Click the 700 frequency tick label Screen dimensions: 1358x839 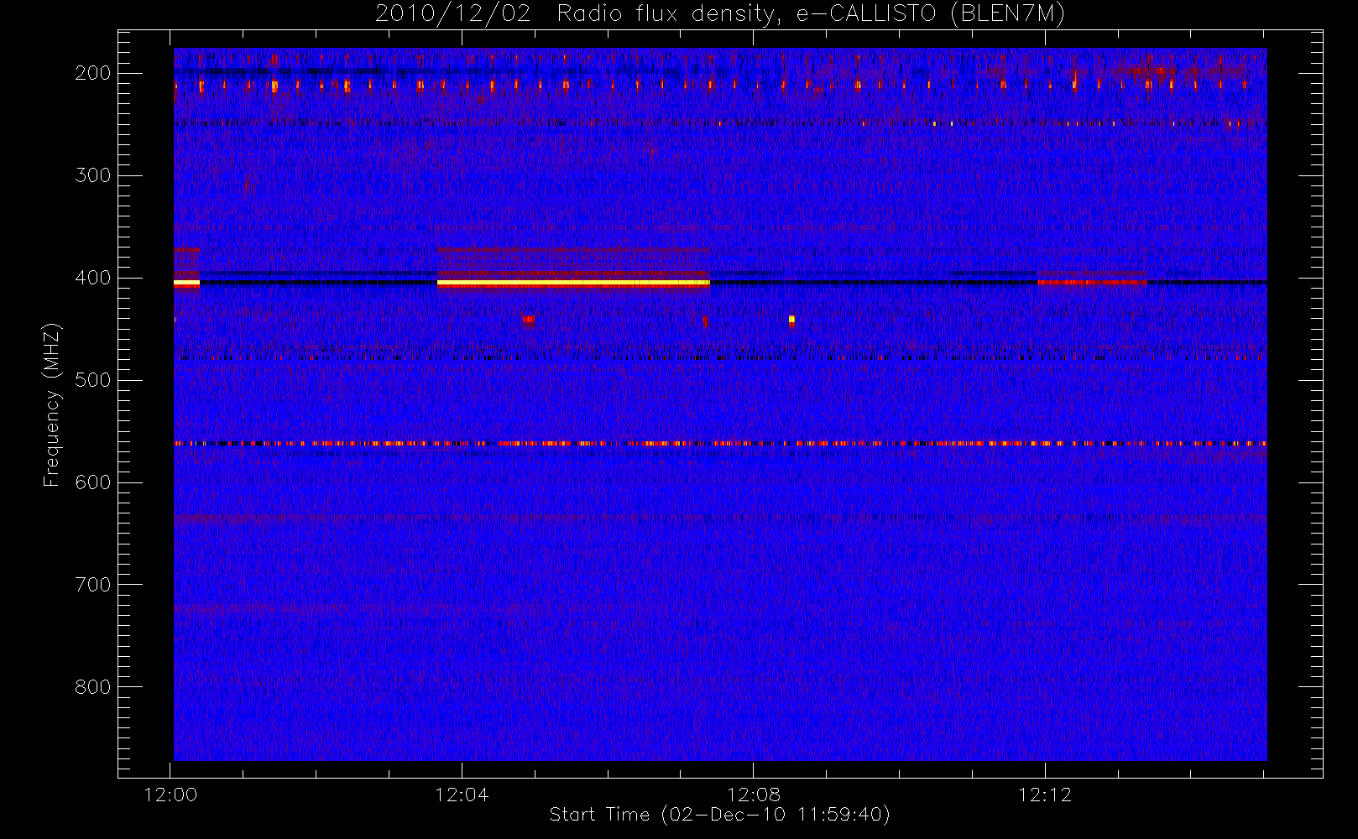[x=93, y=585]
